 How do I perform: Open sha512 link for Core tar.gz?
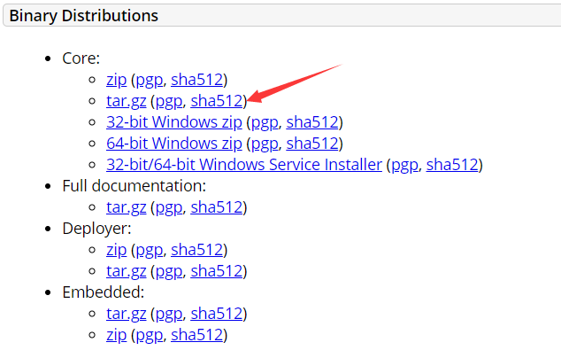pyautogui.click(x=217, y=101)
